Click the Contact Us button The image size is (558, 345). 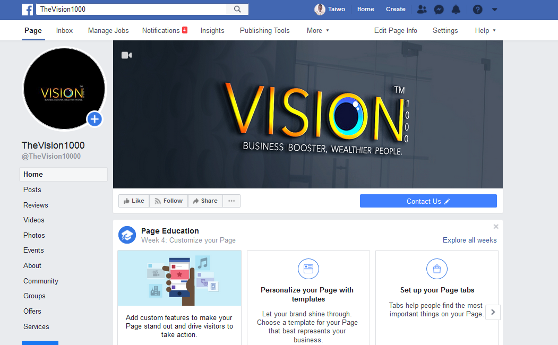coord(428,201)
